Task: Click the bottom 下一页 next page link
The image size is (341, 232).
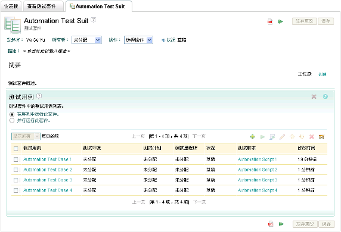Action: coord(200,202)
